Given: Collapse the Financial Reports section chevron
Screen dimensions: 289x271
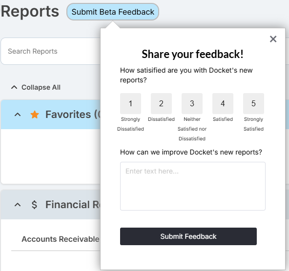Looking at the screenshot, I should pyautogui.click(x=18, y=205).
